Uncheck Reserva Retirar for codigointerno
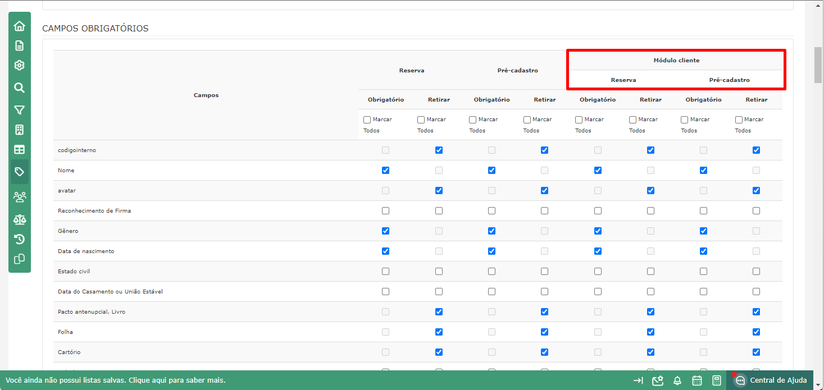824x390 pixels. point(439,150)
